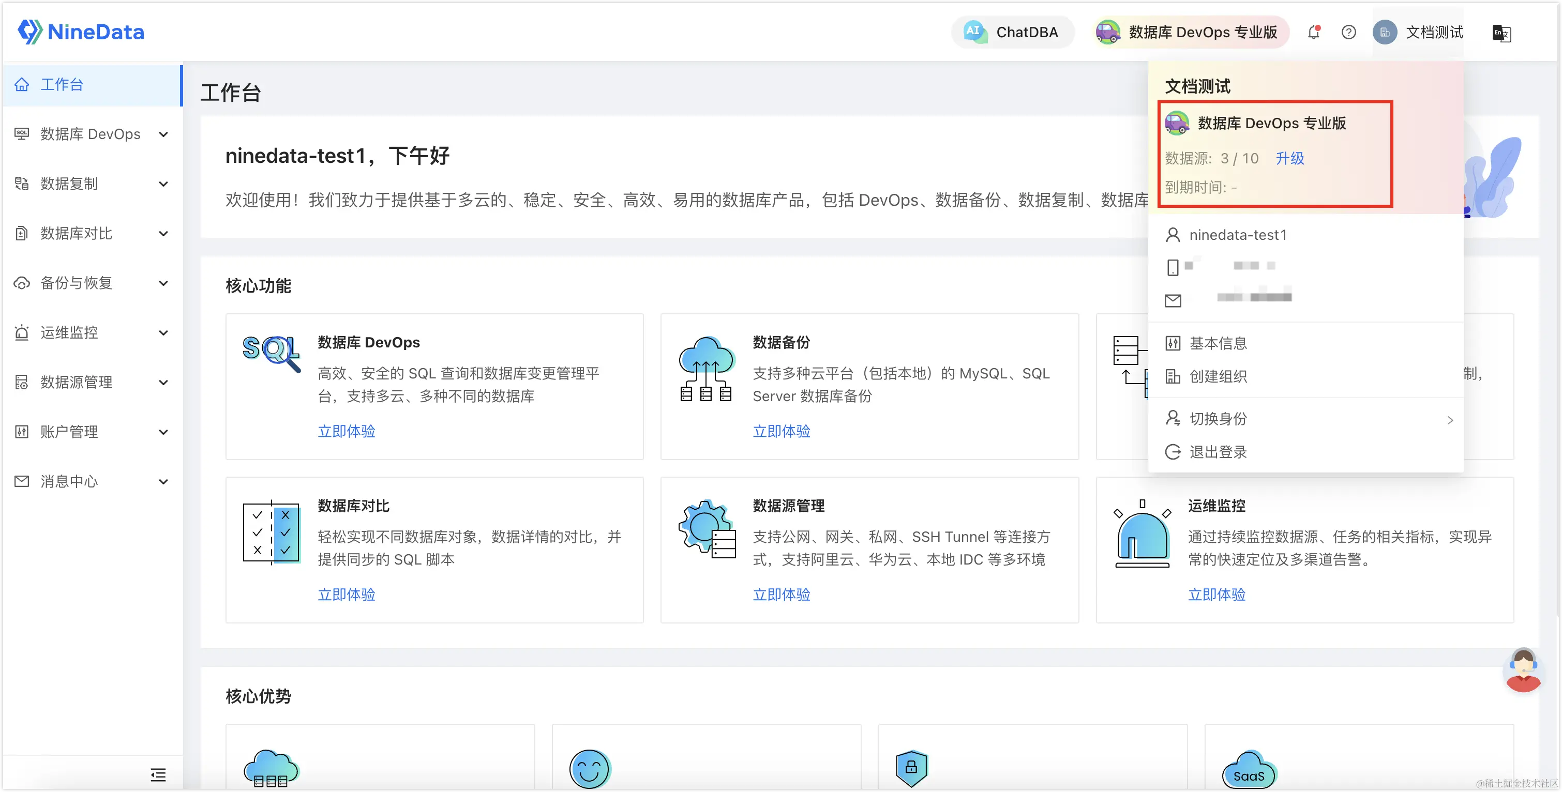The image size is (1562, 792).
Task: Select 基本信息 in user menu
Action: [x=1218, y=344]
